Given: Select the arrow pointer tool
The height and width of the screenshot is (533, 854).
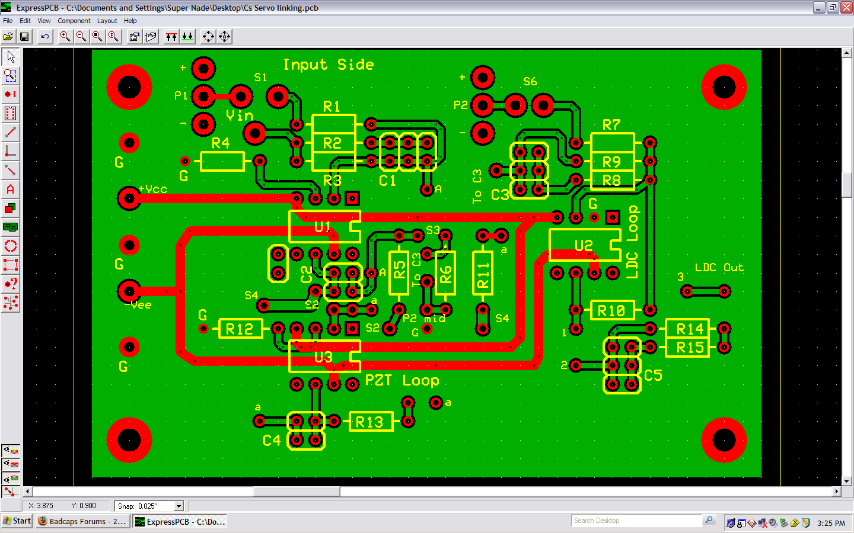Looking at the screenshot, I should click(11, 57).
